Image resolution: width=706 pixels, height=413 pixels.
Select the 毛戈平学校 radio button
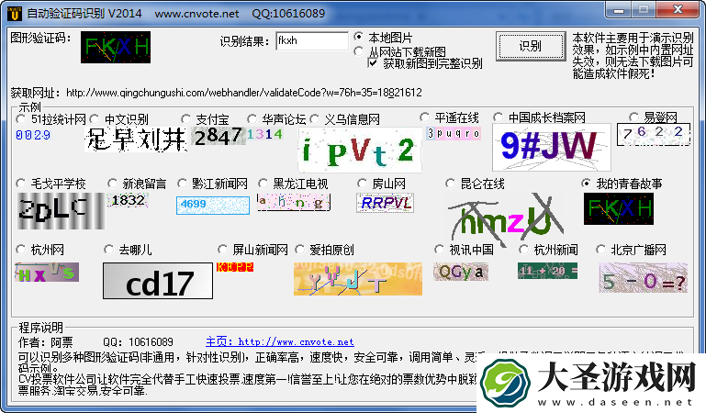(21, 184)
